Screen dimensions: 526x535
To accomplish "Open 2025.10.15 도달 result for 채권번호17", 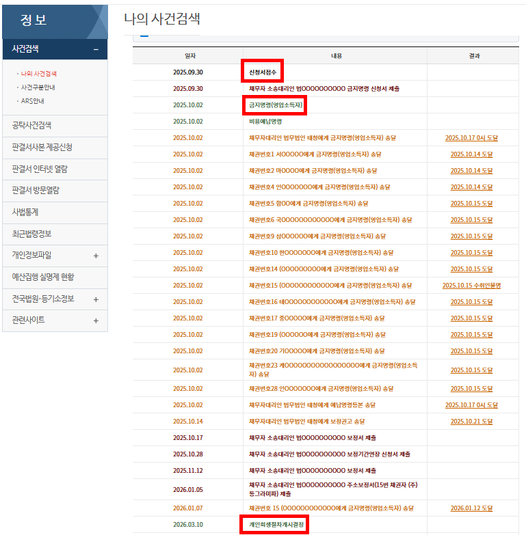I will pyautogui.click(x=471, y=318).
